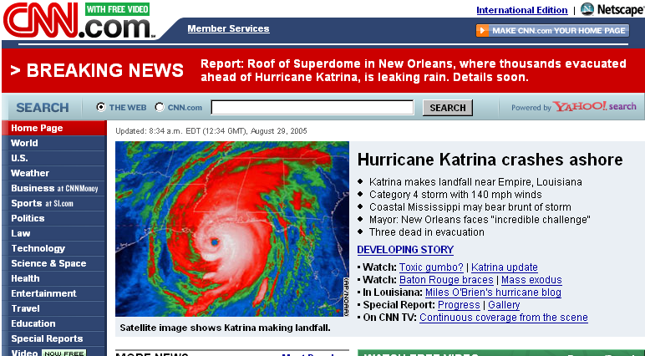The width and height of the screenshot is (645, 356).
Task: Open the Special Report Progress link
Action: point(459,305)
